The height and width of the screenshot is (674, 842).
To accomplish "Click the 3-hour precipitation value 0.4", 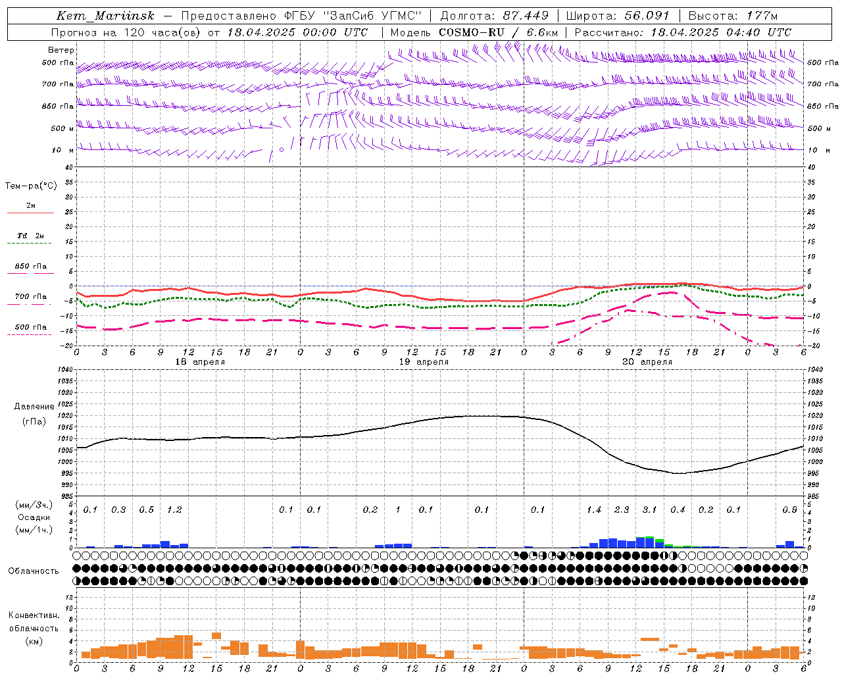I will pyautogui.click(x=678, y=510).
